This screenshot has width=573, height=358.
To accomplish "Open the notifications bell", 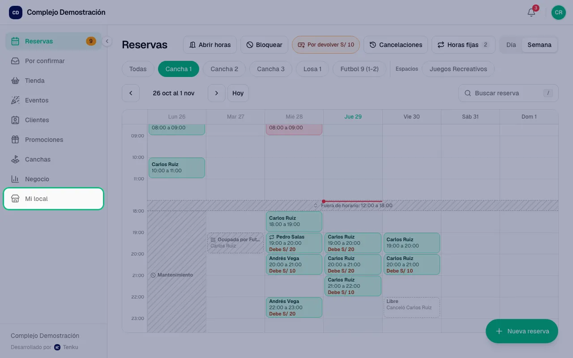I will [531, 13].
